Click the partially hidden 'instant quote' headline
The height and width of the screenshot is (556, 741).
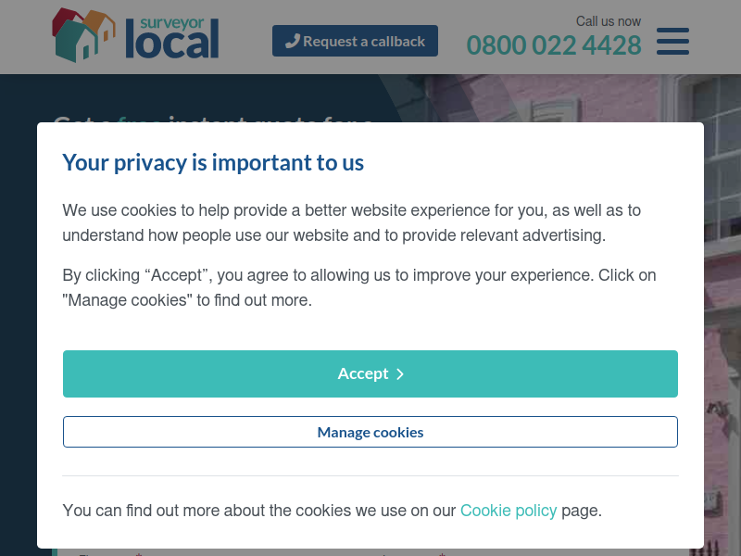pyautogui.click(x=213, y=118)
